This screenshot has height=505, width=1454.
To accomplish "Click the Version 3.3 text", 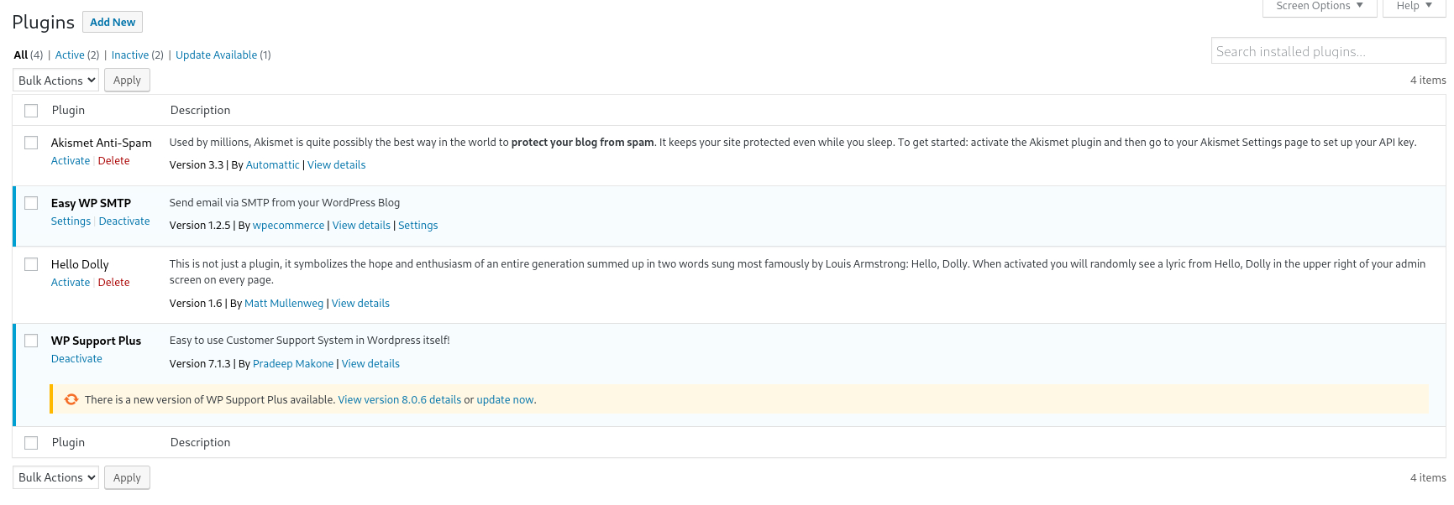I will pos(197,165).
